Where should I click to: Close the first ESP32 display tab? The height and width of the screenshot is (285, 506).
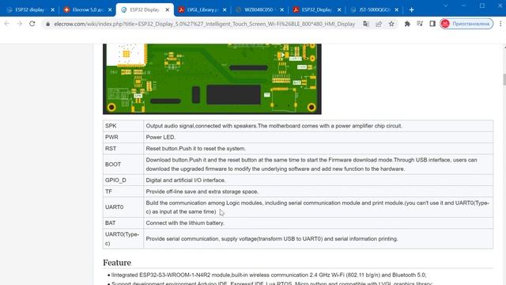pyautogui.click(x=53, y=9)
